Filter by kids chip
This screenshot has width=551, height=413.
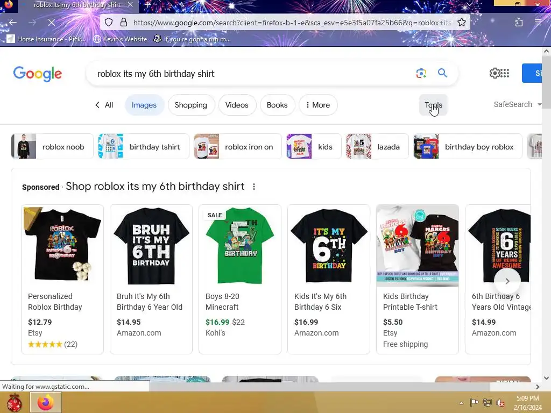pos(314,146)
